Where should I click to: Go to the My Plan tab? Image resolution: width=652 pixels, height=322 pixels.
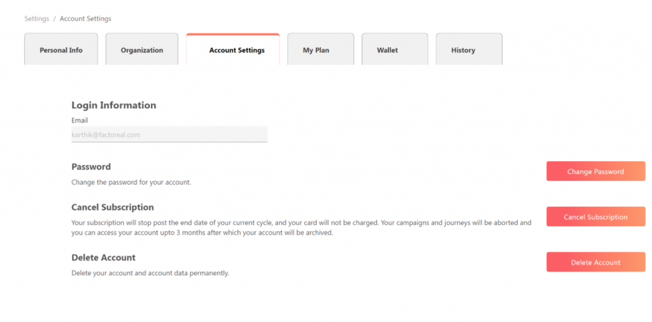pyautogui.click(x=316, y=50)
